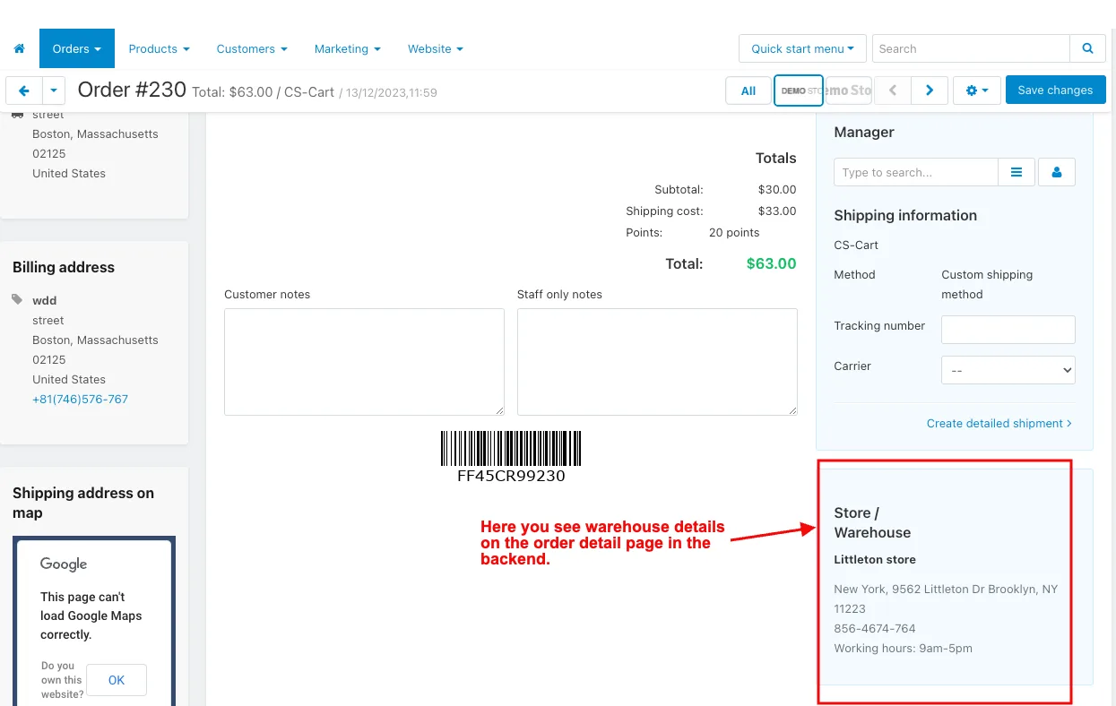Viewport: 1116px width, 706px height.
Task: Click the Google logo in the map dialog
Action: [x=64, y=564]
